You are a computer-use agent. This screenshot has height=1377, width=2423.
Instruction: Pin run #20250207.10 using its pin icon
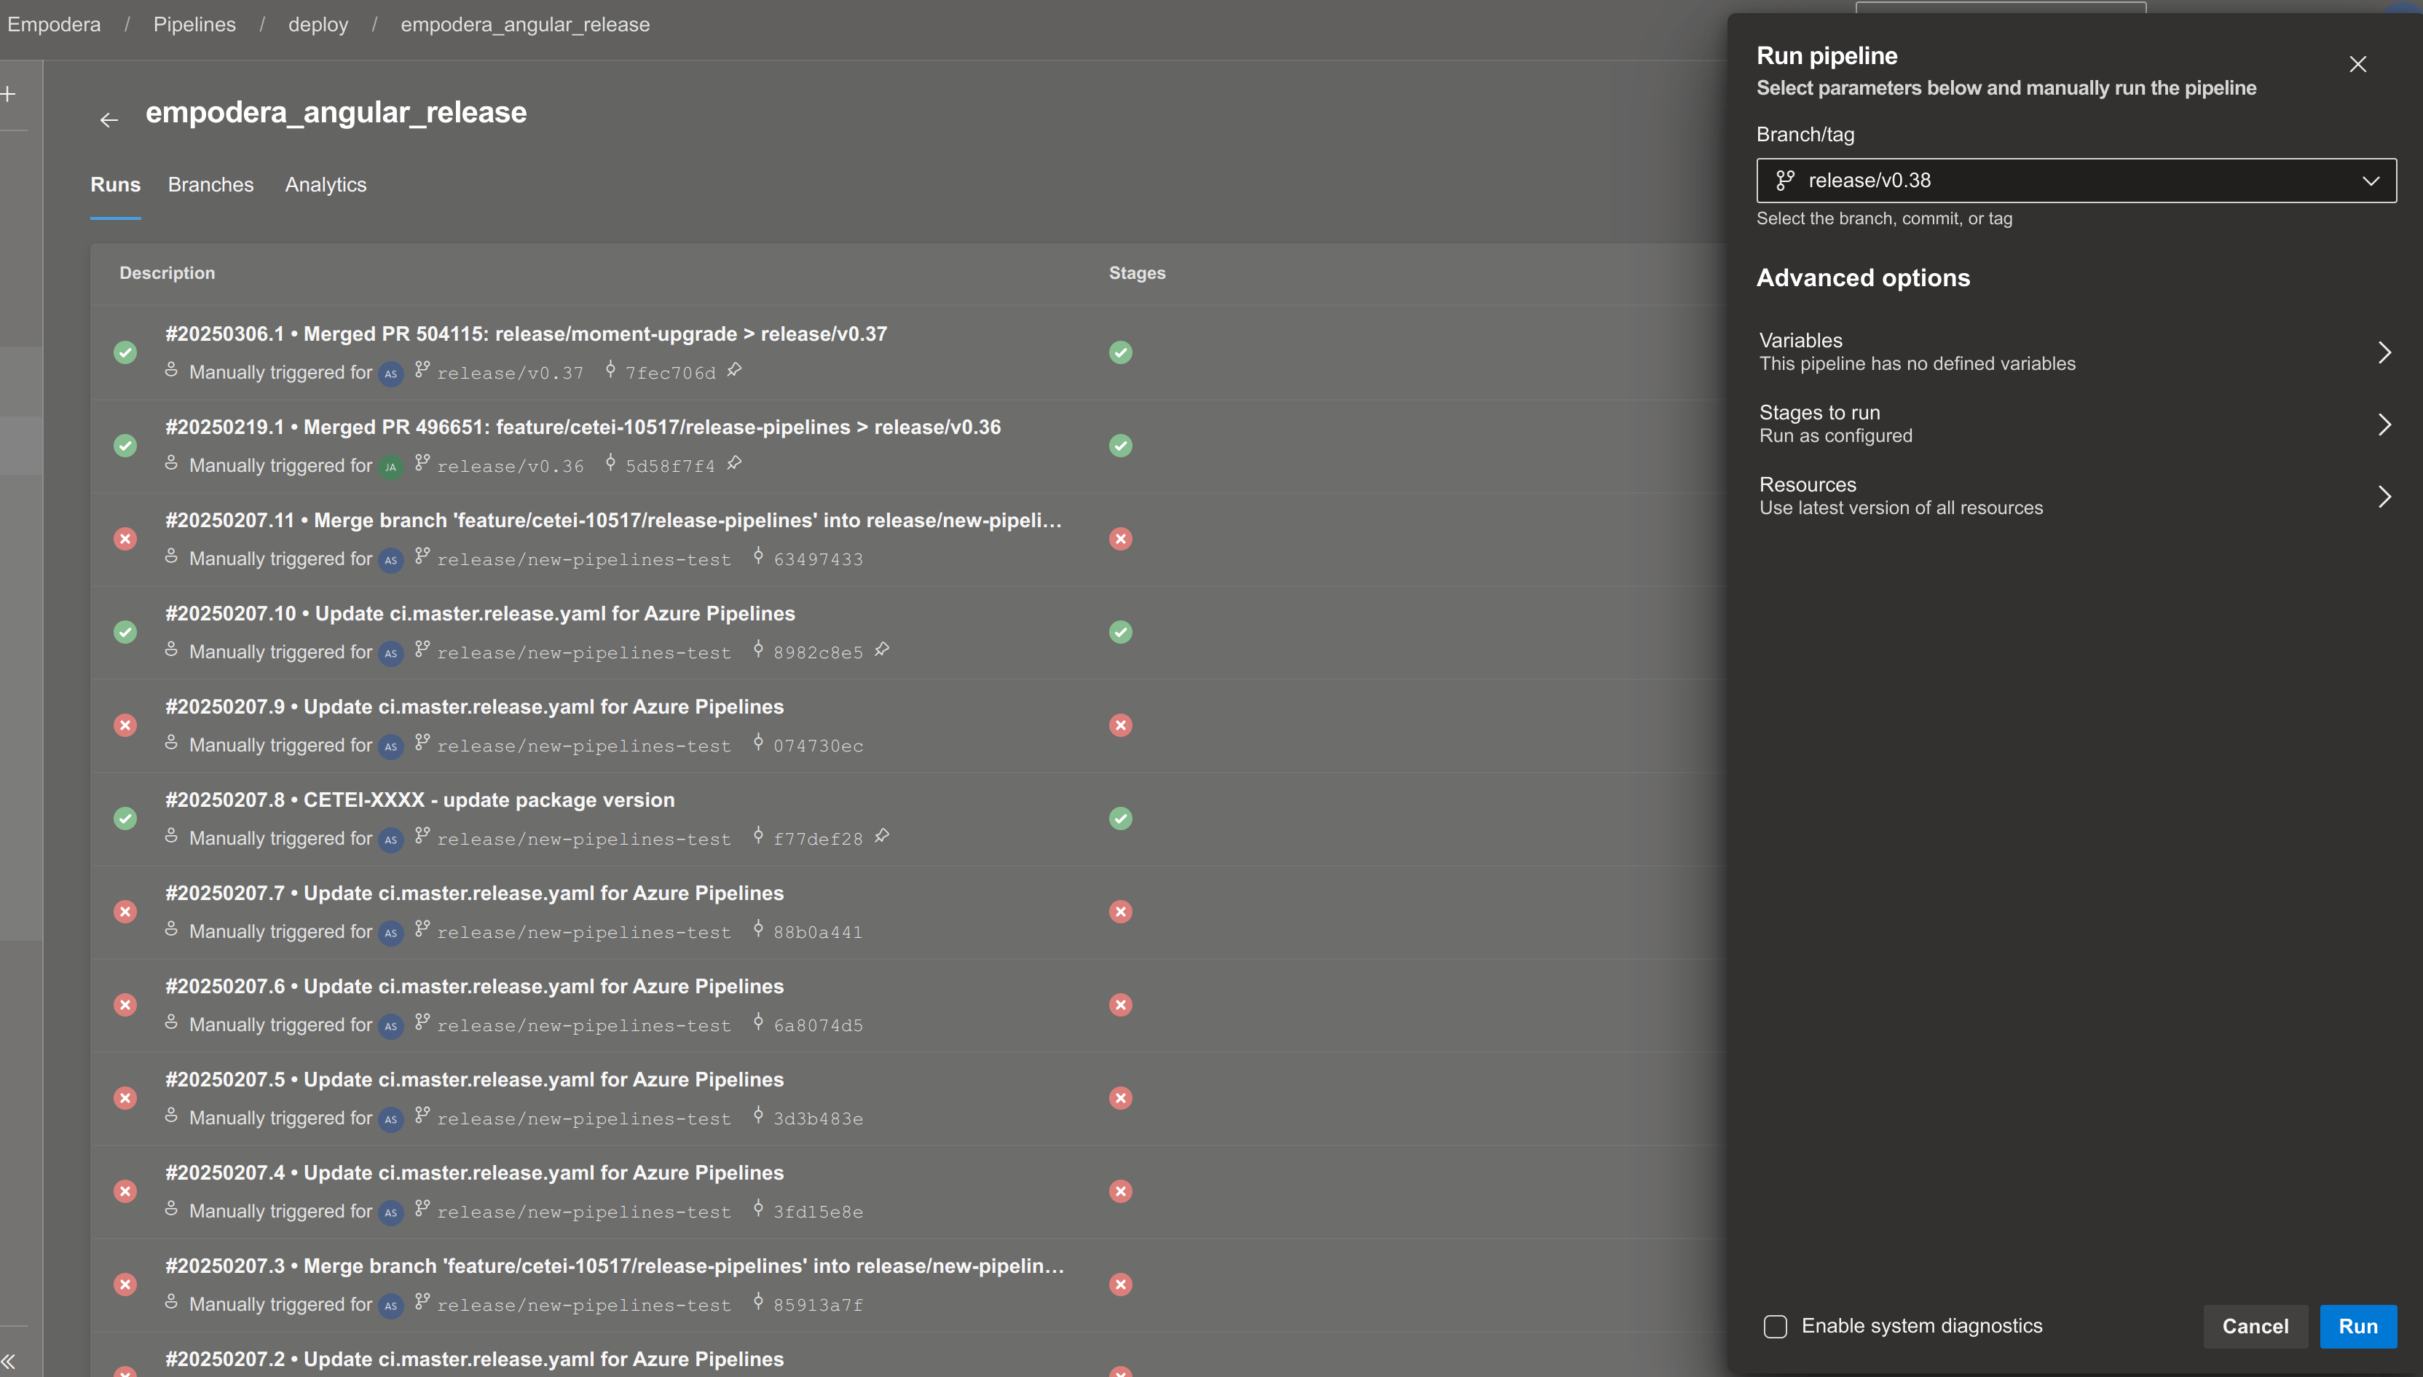(x=883, y=650)
